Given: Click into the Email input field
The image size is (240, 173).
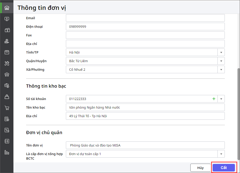Looking at the screenshot, I should coord(145,18).
